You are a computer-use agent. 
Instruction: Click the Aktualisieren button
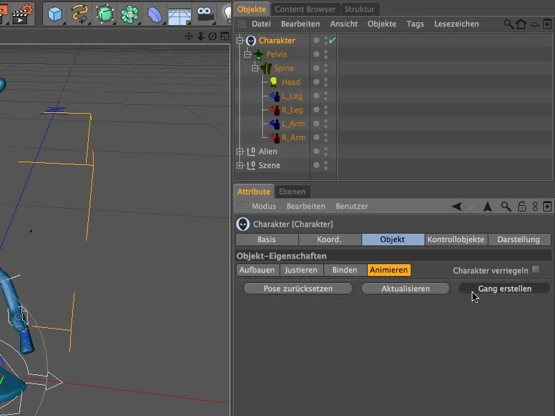coord(406,288)
